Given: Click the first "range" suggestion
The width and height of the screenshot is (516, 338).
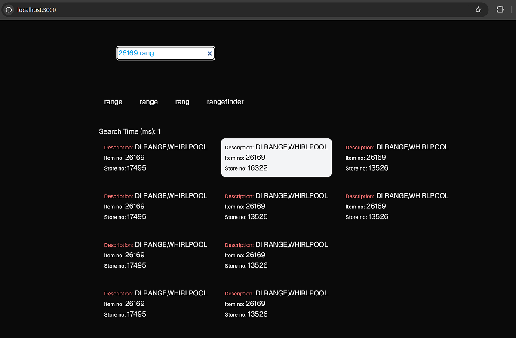Looking at the screenshot, I should pyautogui.click(x=113, y=102).
